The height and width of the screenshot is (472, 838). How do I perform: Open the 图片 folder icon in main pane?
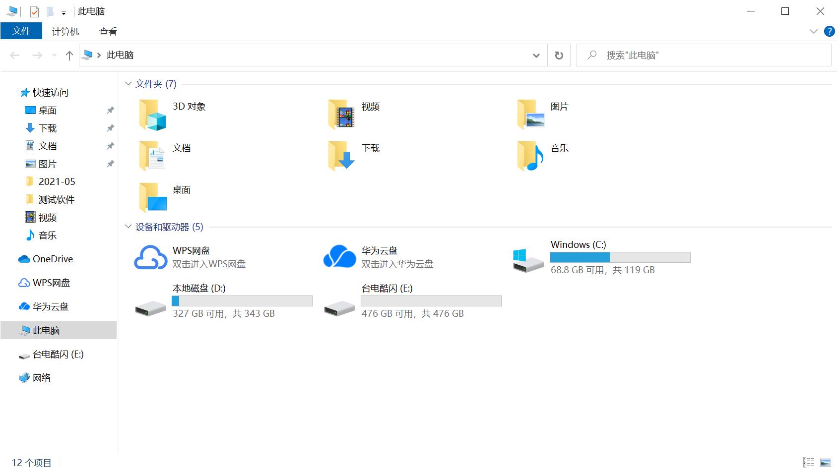coord(531,115)
